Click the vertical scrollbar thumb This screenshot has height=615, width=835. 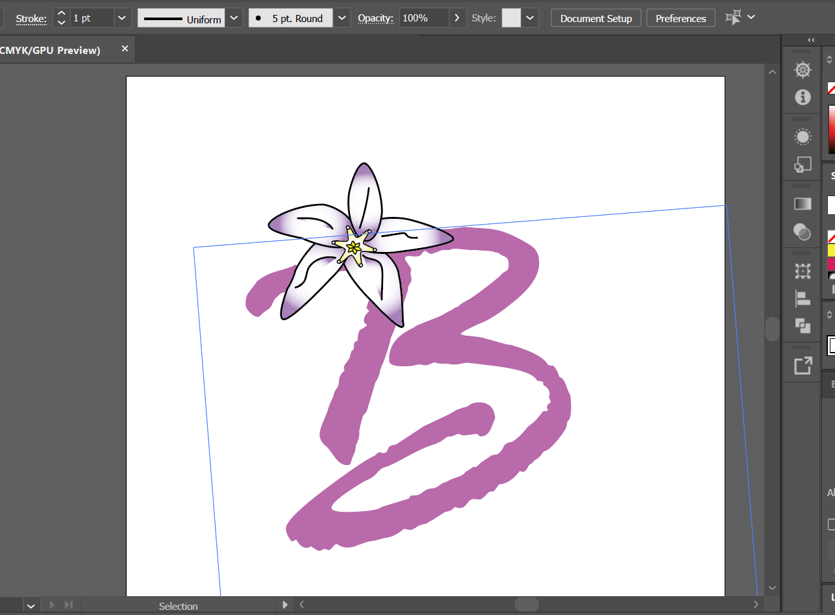pyautogui.click(x=772, y=329)
